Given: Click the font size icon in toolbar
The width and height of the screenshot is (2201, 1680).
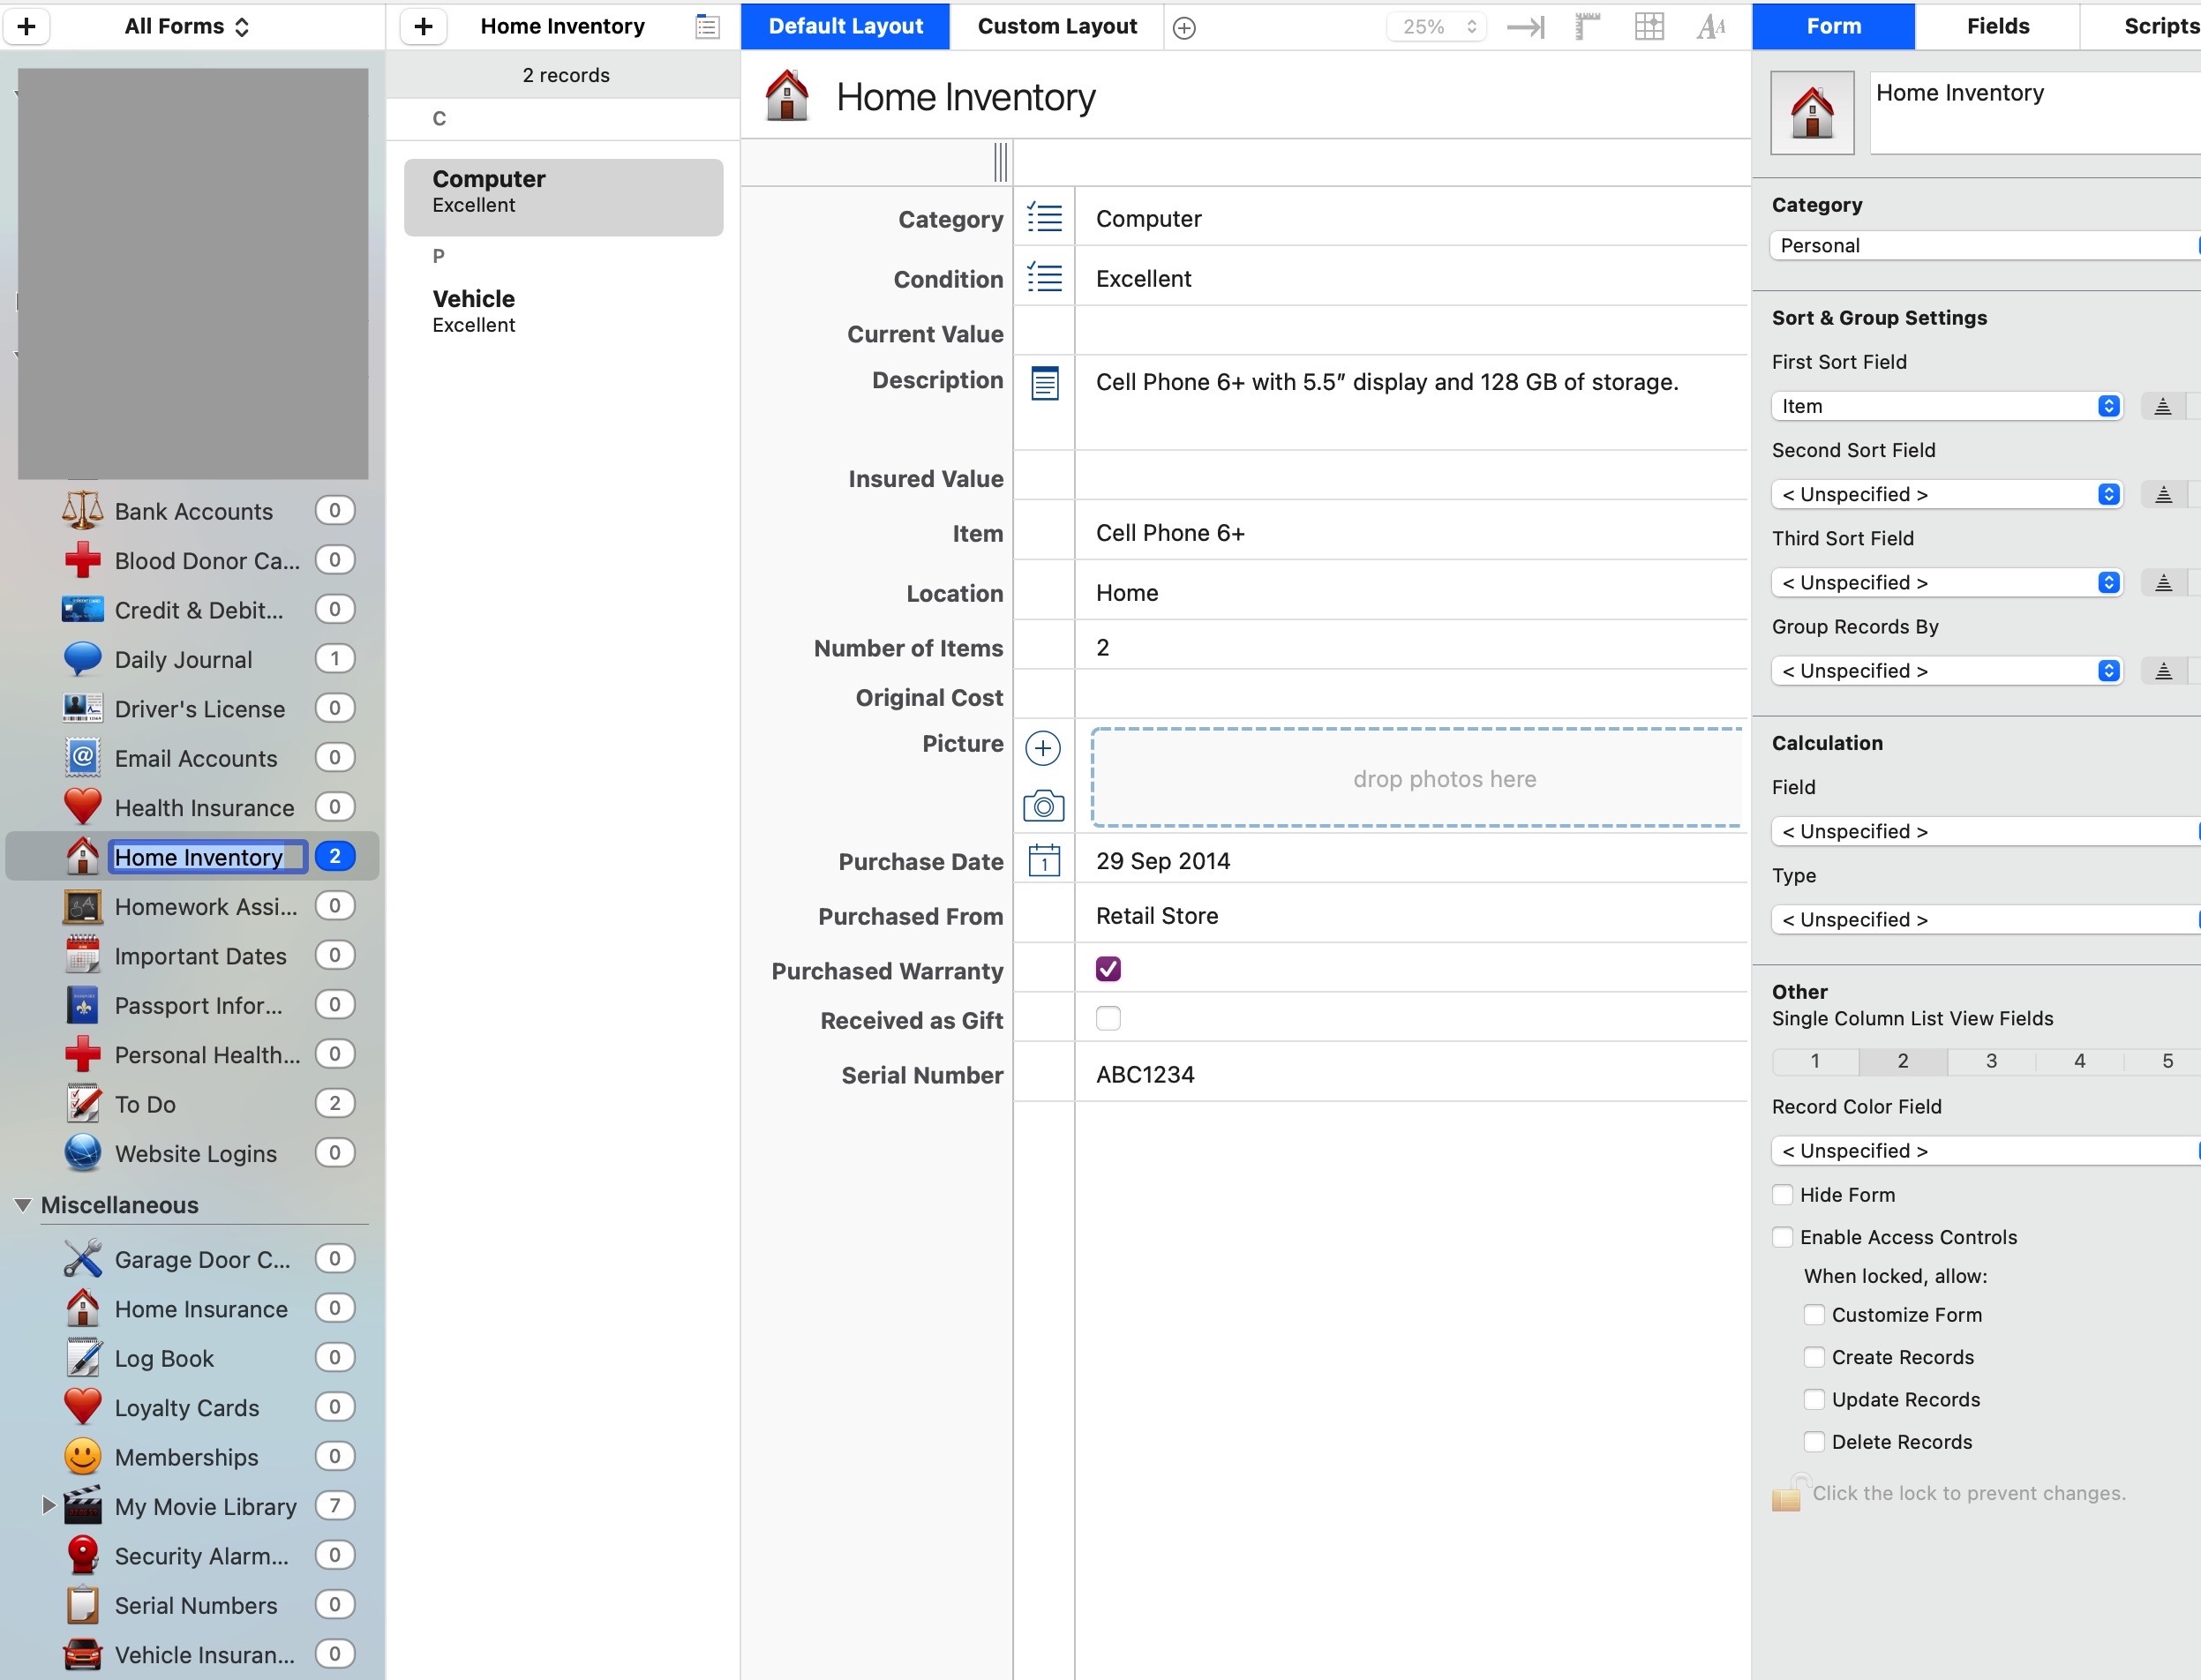Looking at the screenshot, I should coord(1711,27).
